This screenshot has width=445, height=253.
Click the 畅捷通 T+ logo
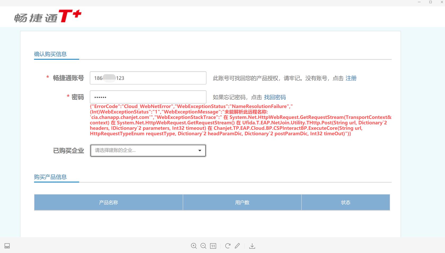(x=48, y=16)
